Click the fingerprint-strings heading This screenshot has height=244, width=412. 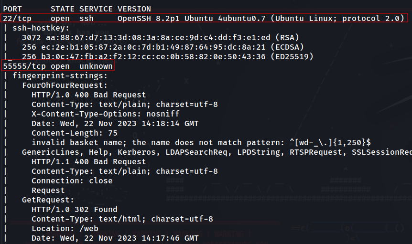click(x=60, y=76)
